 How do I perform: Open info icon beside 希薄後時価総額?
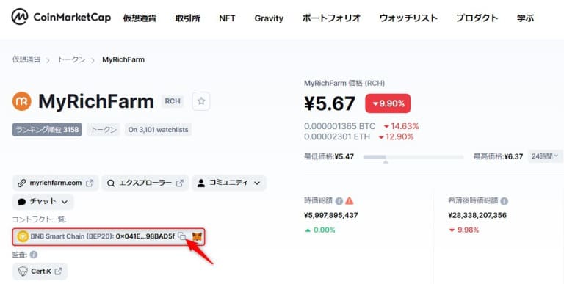coord(505,201)
